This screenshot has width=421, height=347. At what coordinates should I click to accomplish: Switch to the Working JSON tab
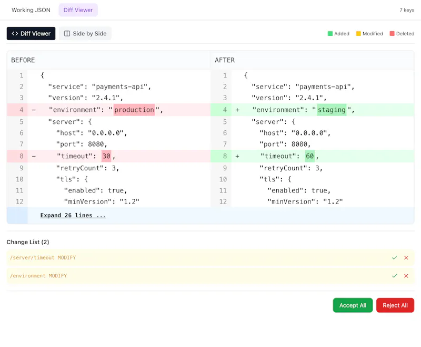pos(31,10)
